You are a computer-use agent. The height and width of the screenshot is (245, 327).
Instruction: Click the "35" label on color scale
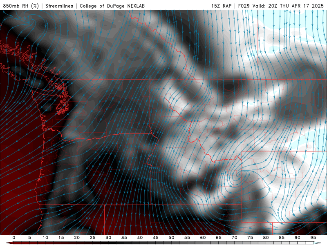(124, 238)
